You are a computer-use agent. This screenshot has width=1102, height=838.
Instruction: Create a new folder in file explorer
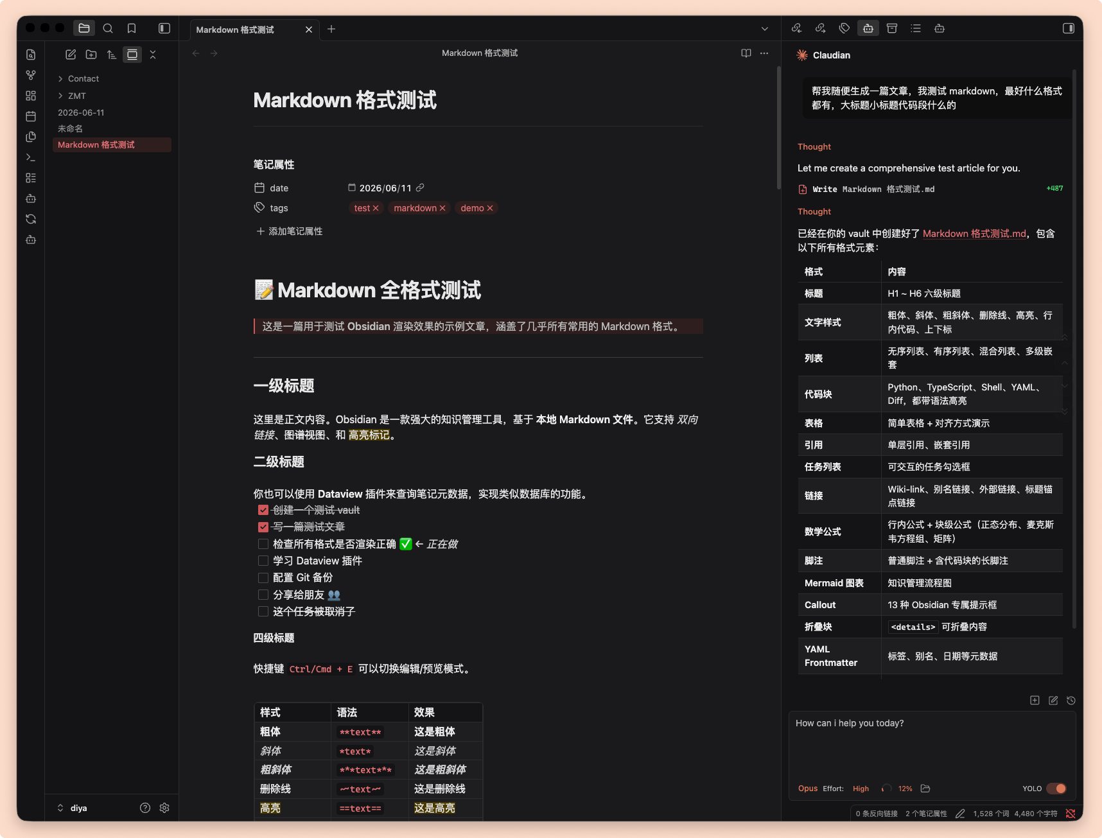pos(91,55)
